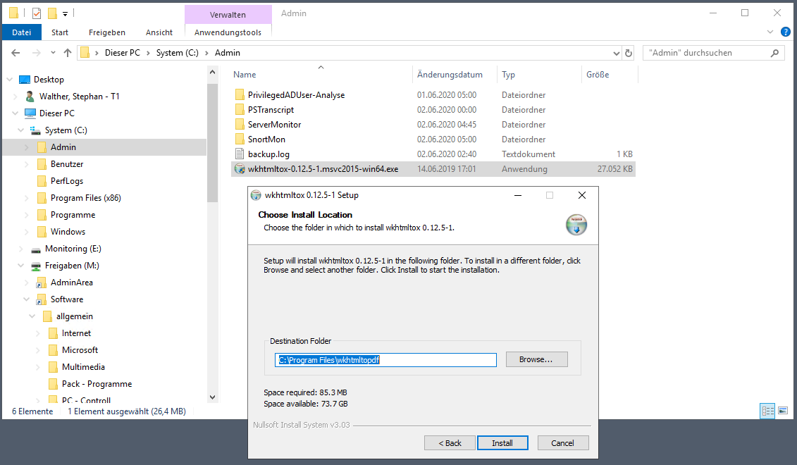Click the Browse... button in Setup
This screenshot has height=465, width=797.
537,359
